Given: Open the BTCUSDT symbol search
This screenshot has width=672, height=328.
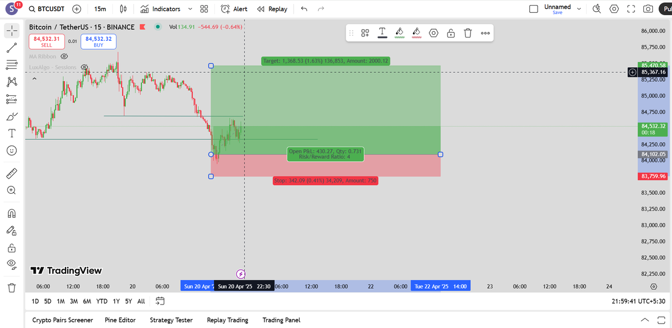Looking at the screenshot, I should [48, 9].
